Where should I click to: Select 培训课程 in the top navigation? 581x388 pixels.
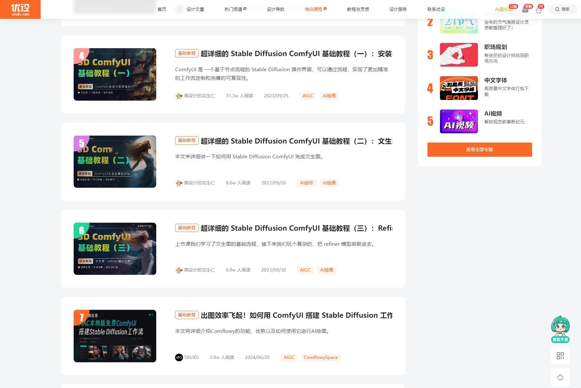click(313, 9)
